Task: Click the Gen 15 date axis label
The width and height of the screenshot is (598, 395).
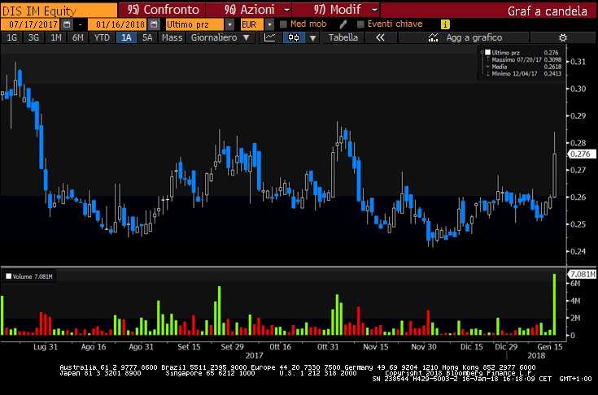Action: click(x=550, y=346)
